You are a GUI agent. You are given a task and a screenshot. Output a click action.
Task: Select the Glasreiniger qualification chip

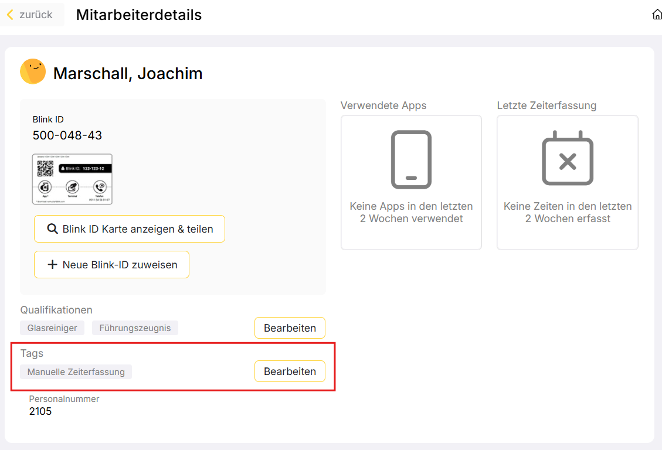click(52, 328)
